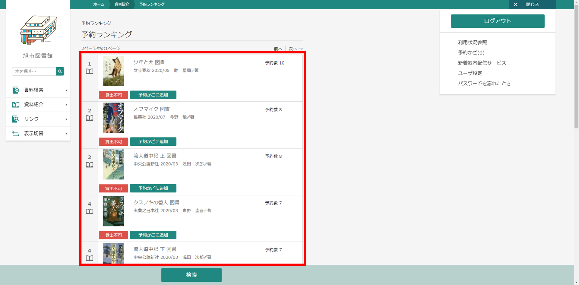Add 少年と犬 to the reservation basket
Image resolution: width=579 pixels, height=285 pixels.
pos(153,95)
